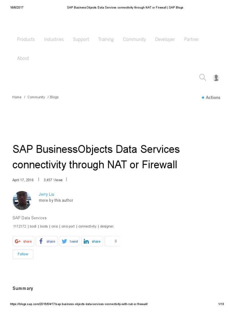Screen dimensions: 234x312
Task: Open the Partner menu
Action: 192,39
